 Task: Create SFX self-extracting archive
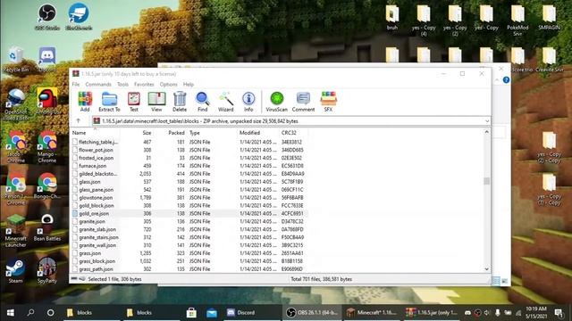pos(328,102)
